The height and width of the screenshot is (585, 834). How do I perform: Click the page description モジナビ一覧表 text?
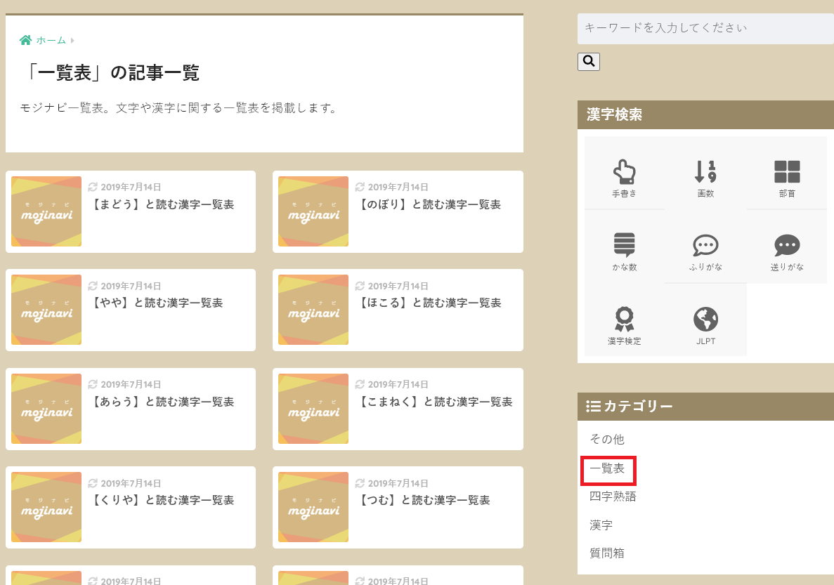coord(179,108)
